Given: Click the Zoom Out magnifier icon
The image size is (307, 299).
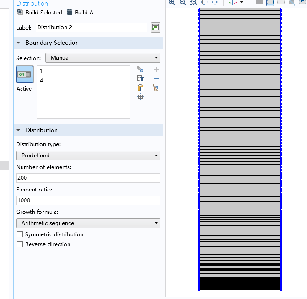Looking at the screenshot, I should pyautogui.click(x=183, y=2).
